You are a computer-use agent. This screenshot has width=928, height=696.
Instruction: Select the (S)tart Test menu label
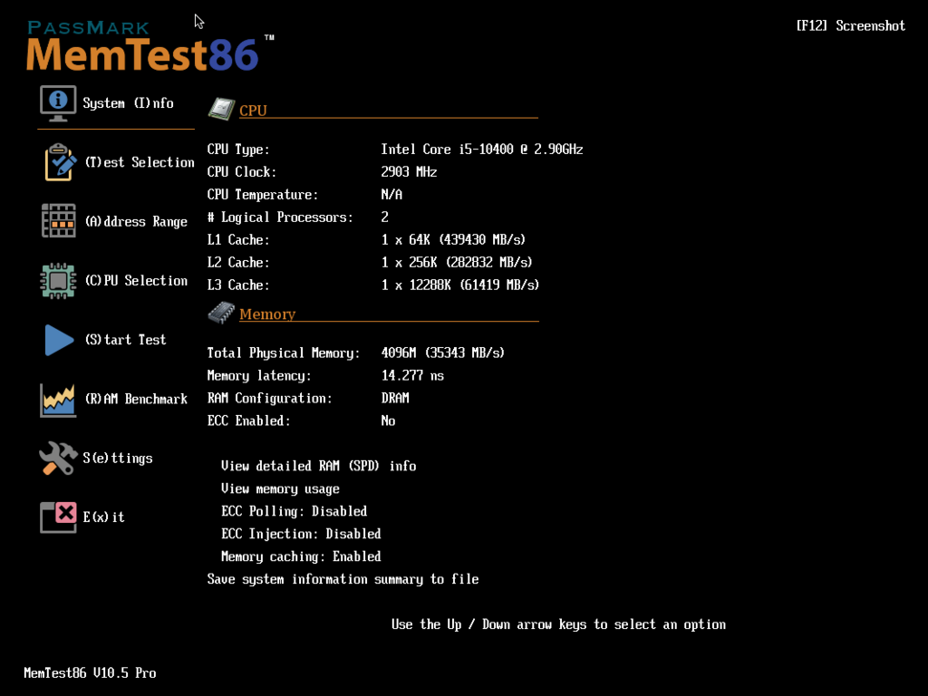pos(125,340)
